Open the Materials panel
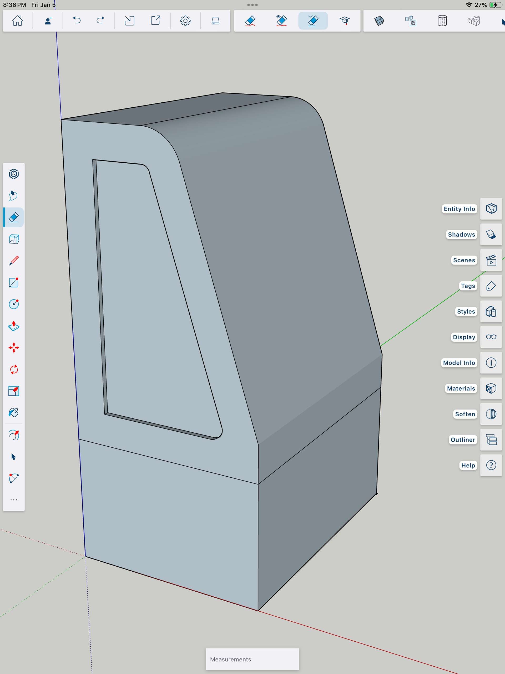 click(x=491, y=388)
